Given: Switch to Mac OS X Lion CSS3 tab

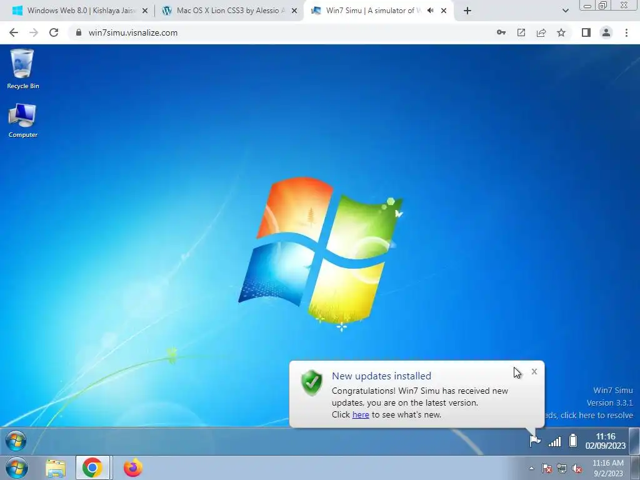Looking at the screenshot, I should click(x=229, y=11).
